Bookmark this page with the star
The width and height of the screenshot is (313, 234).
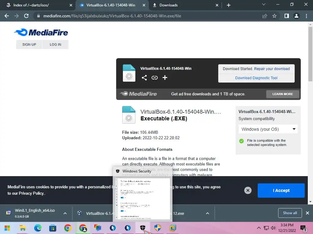274,16
